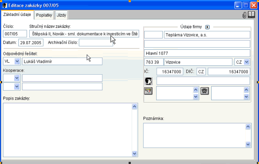This screenshot has width=259, height=164.
Task: Click the contact person name field
Action: point(203,81)
